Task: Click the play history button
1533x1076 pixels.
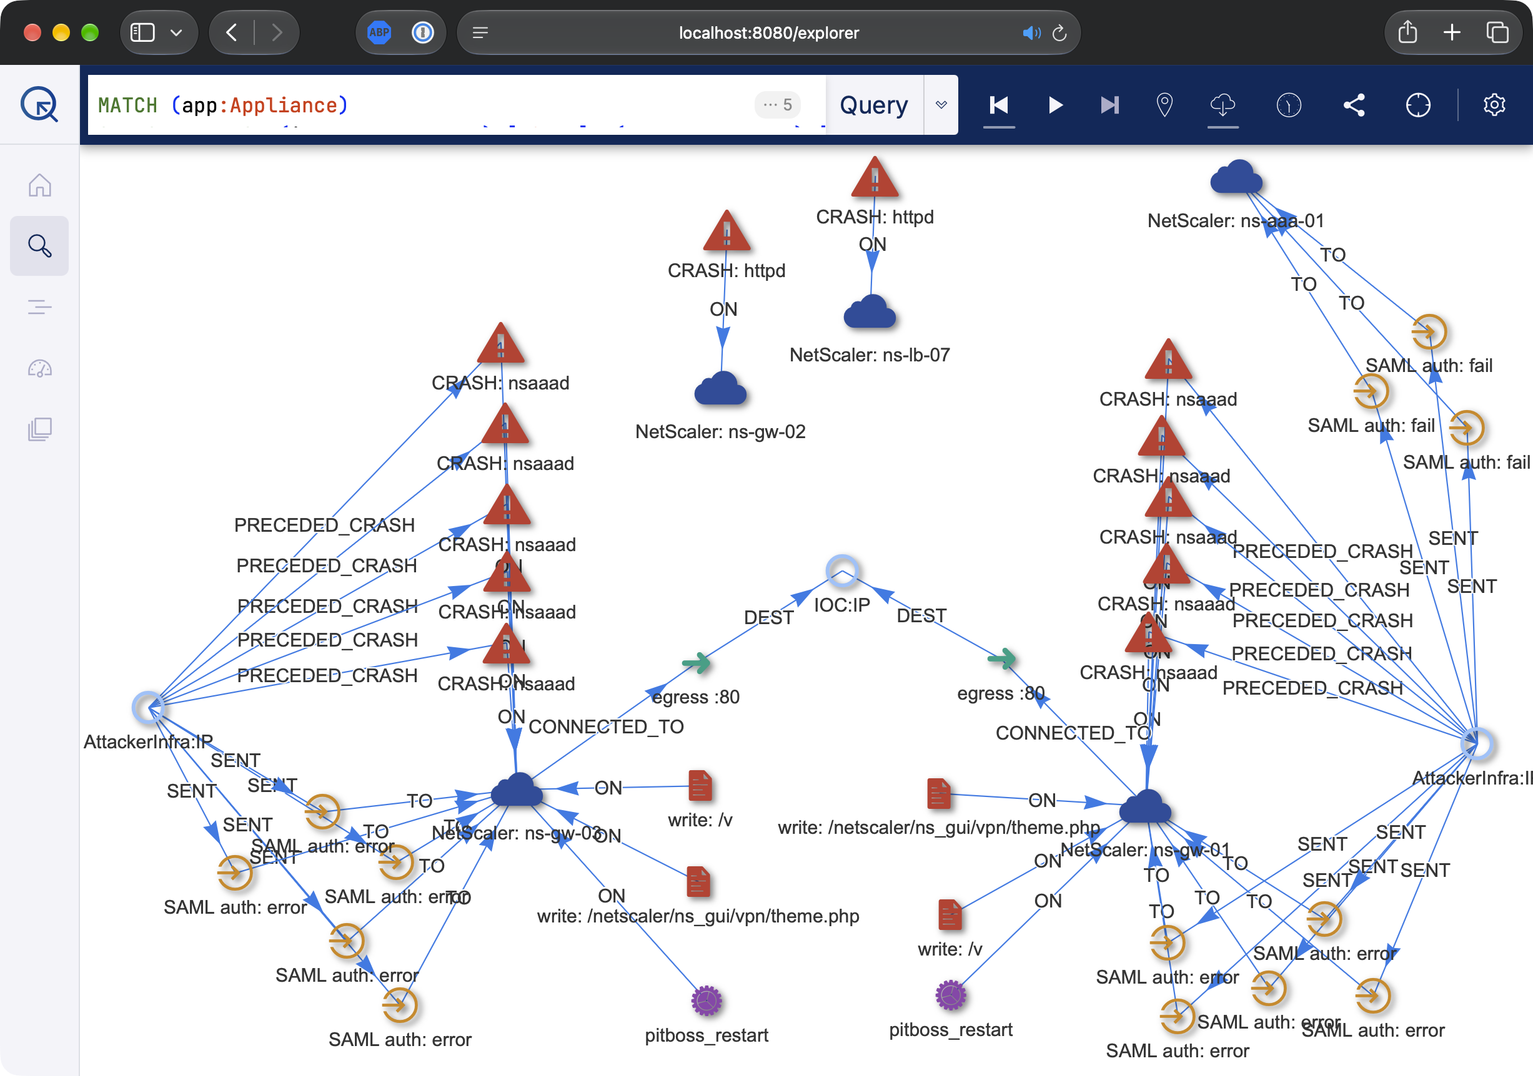Action: click(x=1055, y=105)
